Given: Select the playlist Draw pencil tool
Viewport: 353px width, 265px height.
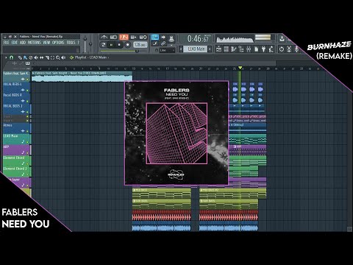Looking at the screenshot, I should click(x=20, y=57).
